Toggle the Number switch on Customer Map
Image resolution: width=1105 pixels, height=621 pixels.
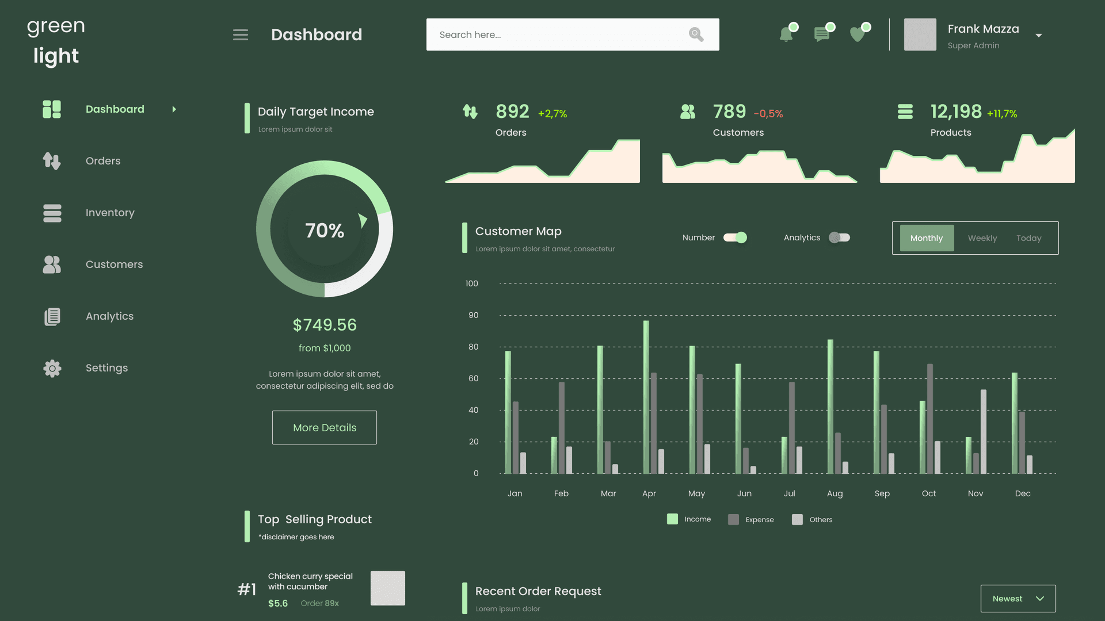click(736, 237)
